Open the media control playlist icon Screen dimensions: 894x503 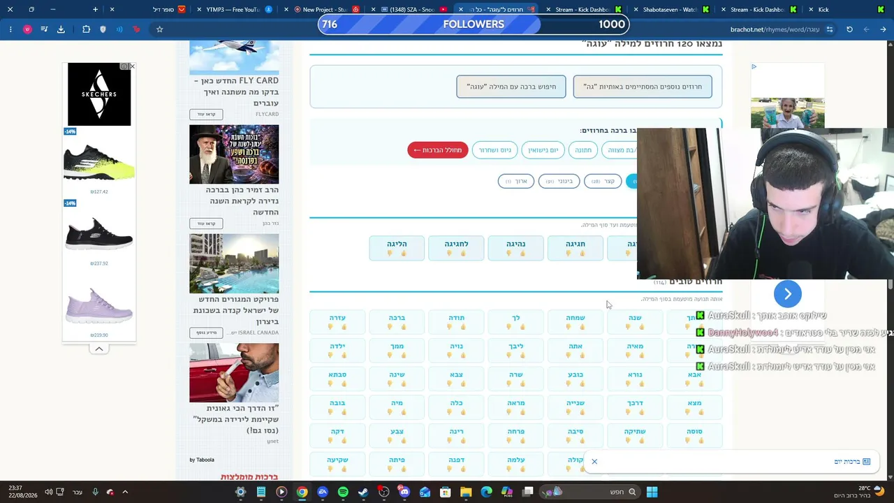tap(44, 29)
